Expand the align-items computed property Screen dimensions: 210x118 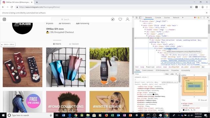[182, 104]
